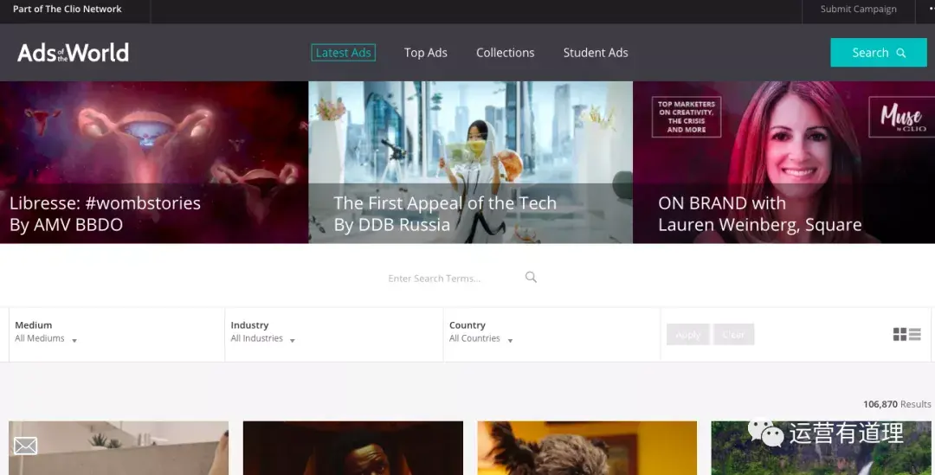
Task: Switch to grid view layout icon
Action: 900,334
